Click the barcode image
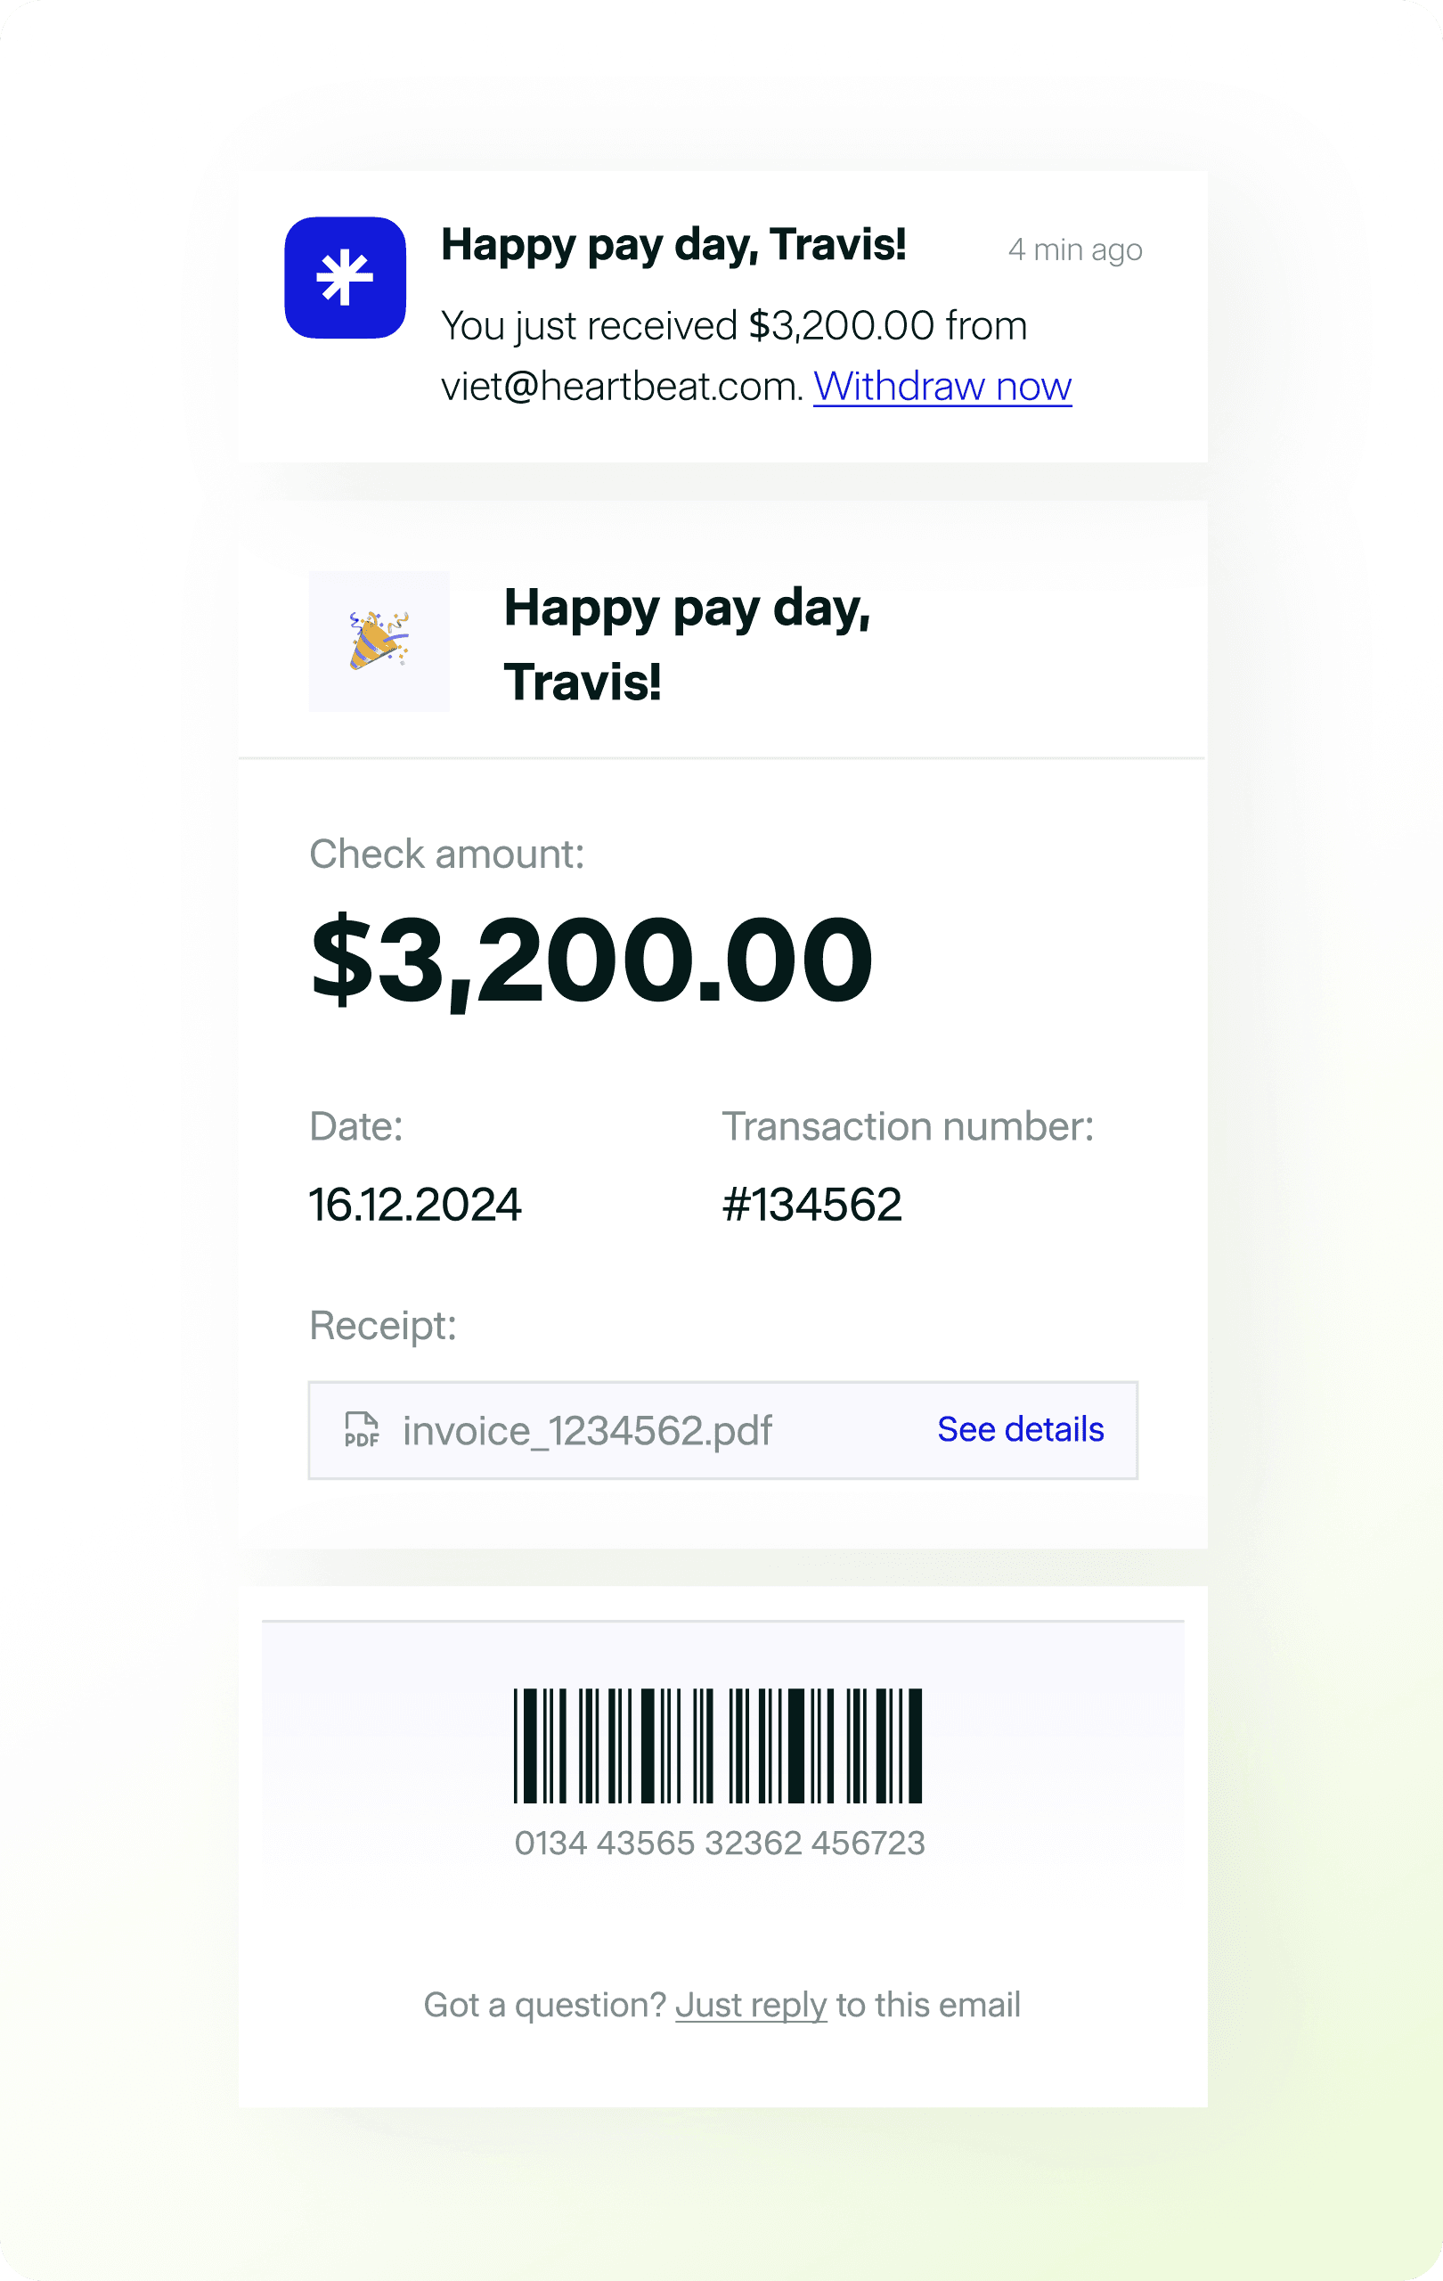The image size is (1443, 2281). pyautogui.click(x=718, y=1745)
